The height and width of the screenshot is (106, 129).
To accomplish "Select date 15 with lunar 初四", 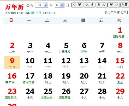I will (120, 63).
